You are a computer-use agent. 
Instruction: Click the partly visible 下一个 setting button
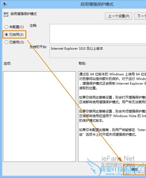pyautogui.click(x=140, y=16)
